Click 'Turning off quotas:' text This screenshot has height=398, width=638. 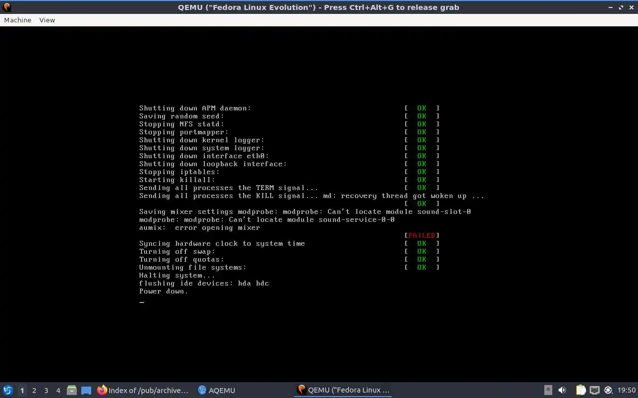181,259
